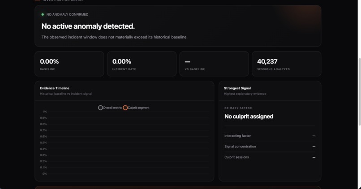The height and width of the screenshot is (189, 361).
Task: Click the SESSIONS ANALYZED label
Action: coord(274,69)
